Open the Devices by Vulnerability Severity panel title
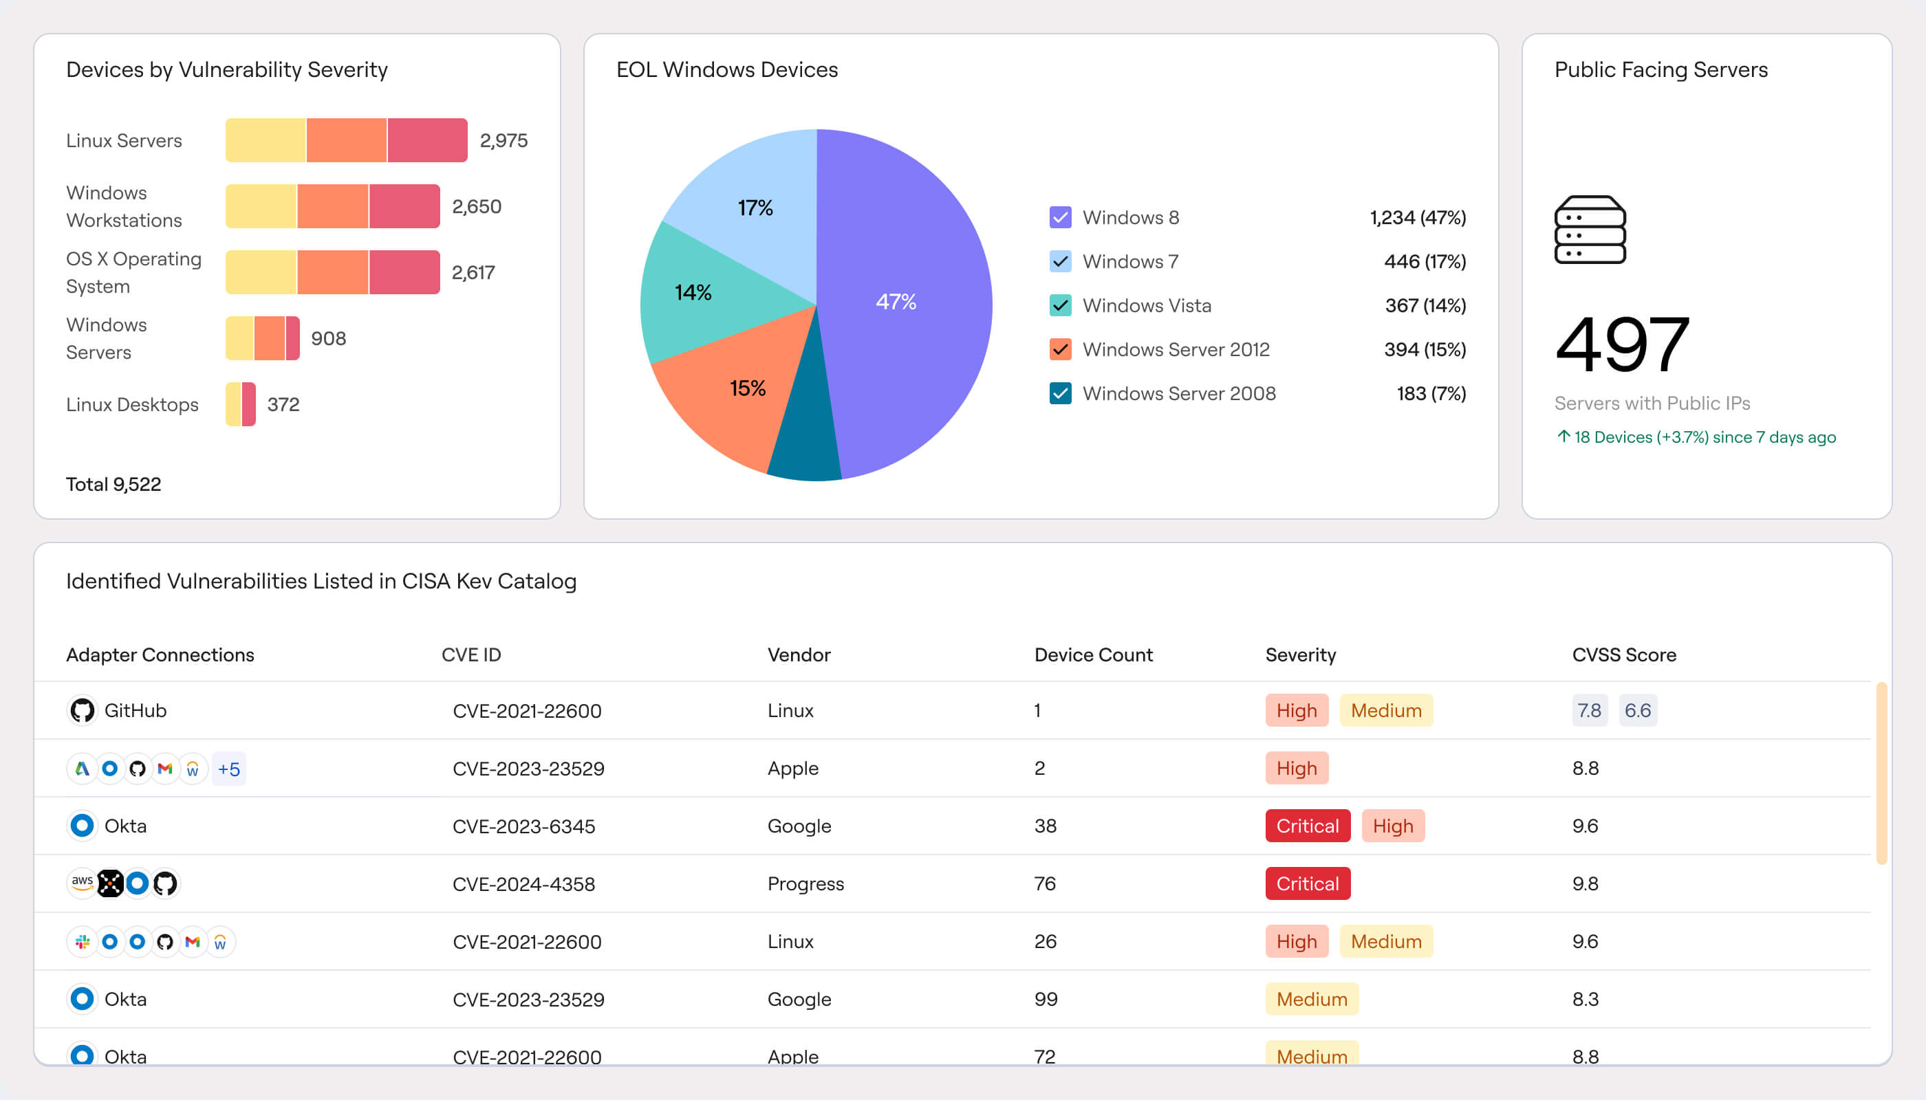Screen dimensions: 1926x1100 227,69
